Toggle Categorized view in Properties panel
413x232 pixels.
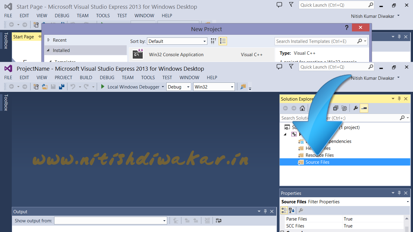284,210
